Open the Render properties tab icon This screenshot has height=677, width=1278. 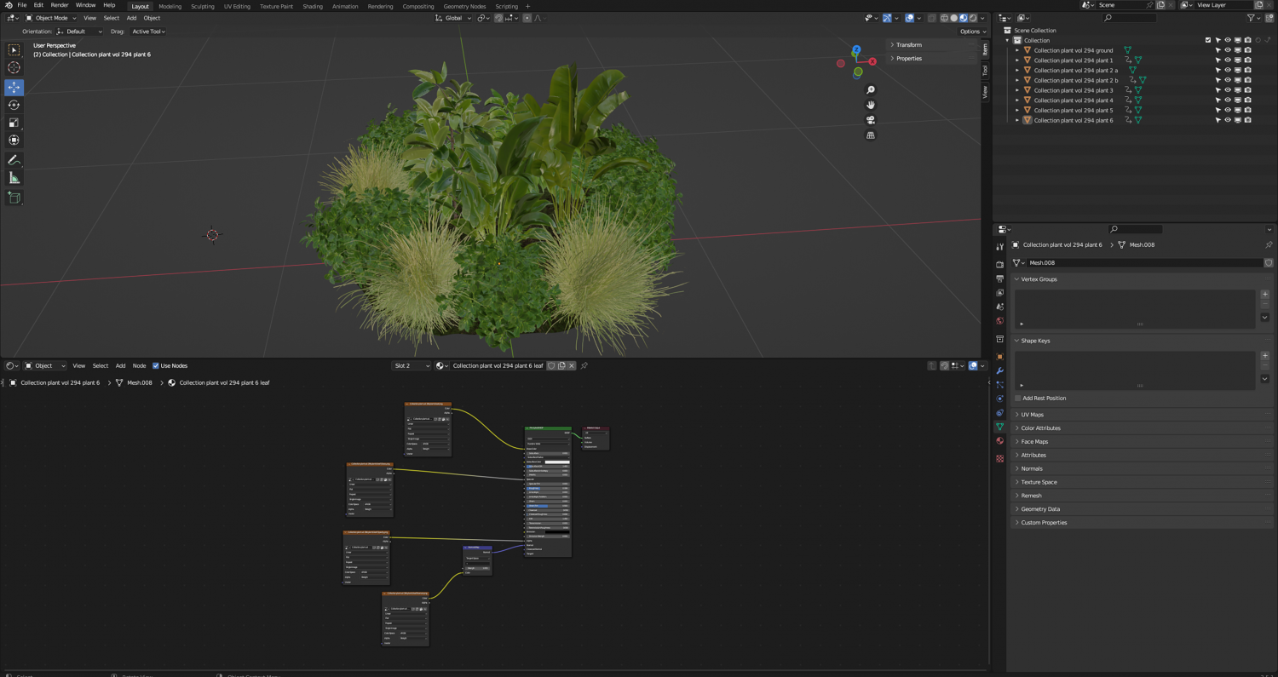1000,265
